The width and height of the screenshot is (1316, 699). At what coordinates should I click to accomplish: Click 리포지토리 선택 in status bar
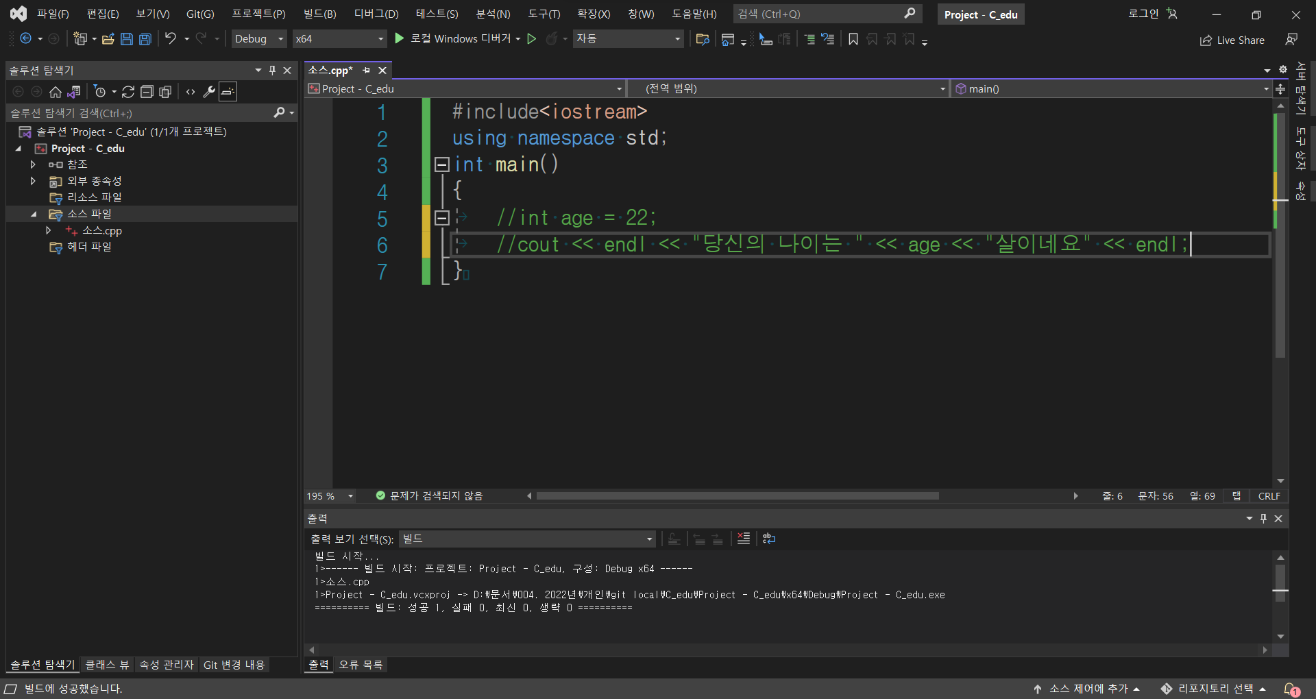[1214, 689]
